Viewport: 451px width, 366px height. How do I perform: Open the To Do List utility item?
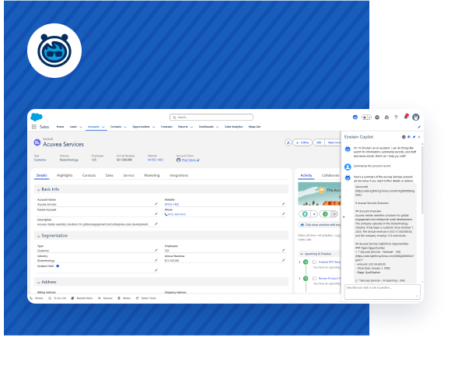click(58, 298)
